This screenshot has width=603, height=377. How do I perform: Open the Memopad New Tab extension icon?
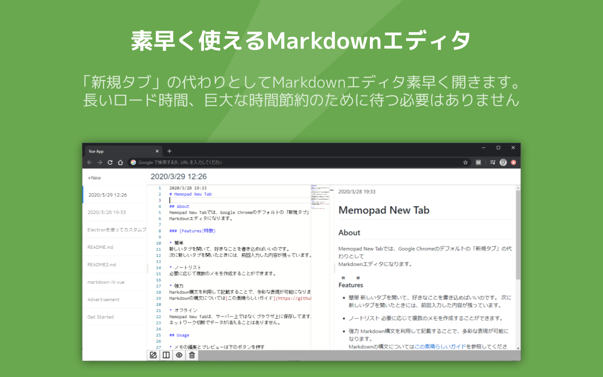point(478,162)
